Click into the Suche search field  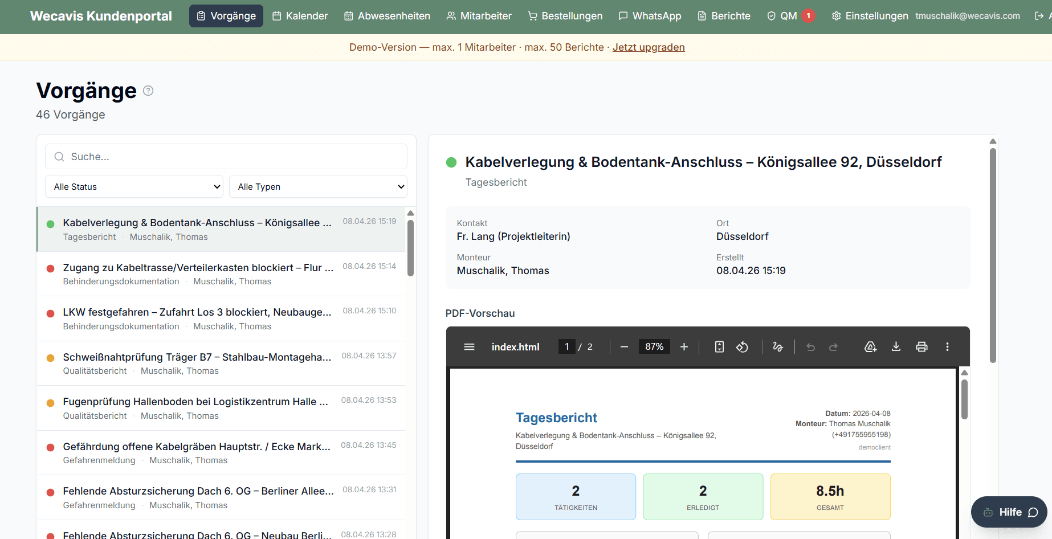226,157
